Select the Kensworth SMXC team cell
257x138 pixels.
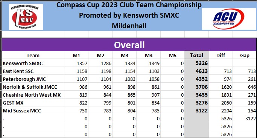point(33,63)
